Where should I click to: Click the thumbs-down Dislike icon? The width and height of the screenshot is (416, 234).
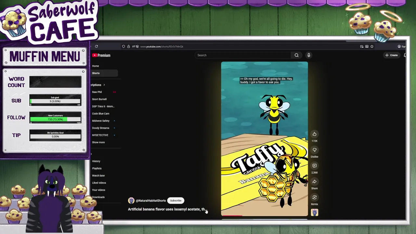coord(314,150)
